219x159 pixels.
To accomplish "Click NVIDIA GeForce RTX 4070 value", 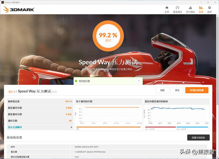I will [x=86, y=147].
